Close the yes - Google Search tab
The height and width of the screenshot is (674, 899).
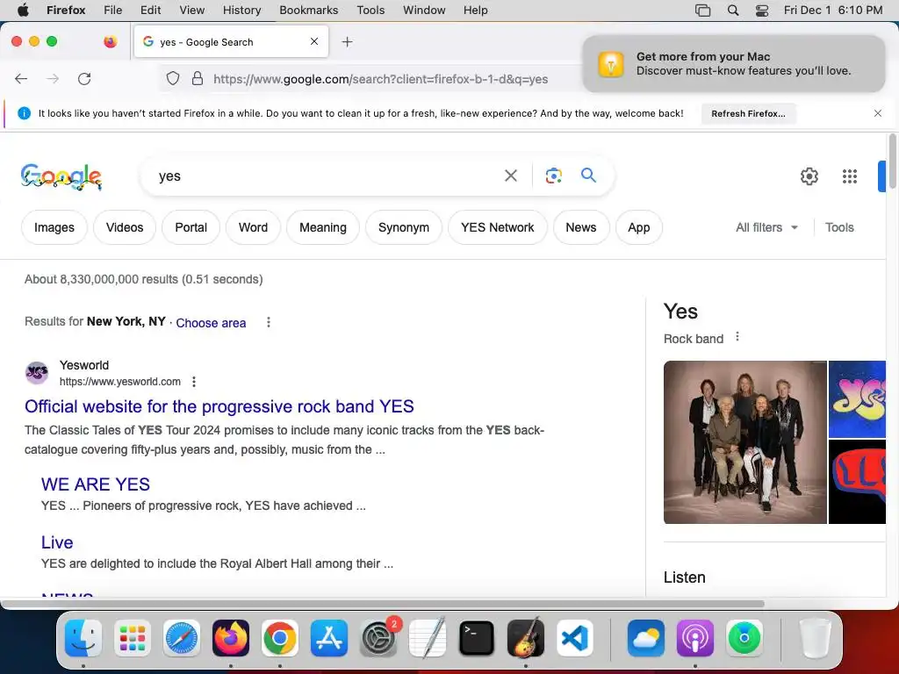(314, 41)
